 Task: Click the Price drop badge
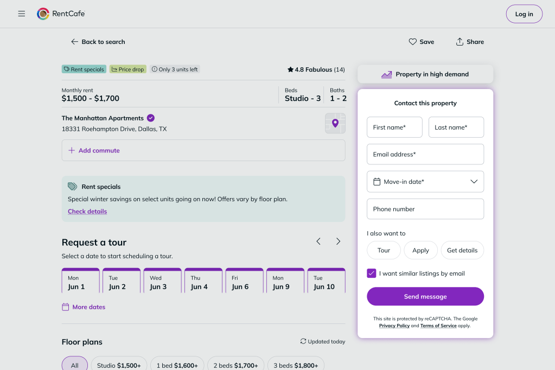point(128,69)
